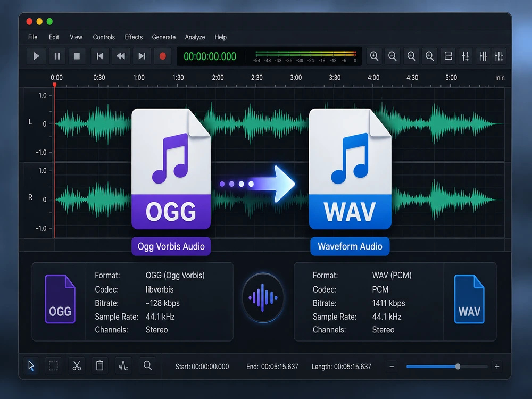Screen dimensions: 532x399
Task: Click the 0:30 mark on timeline ruler
Action: [99, 77]
